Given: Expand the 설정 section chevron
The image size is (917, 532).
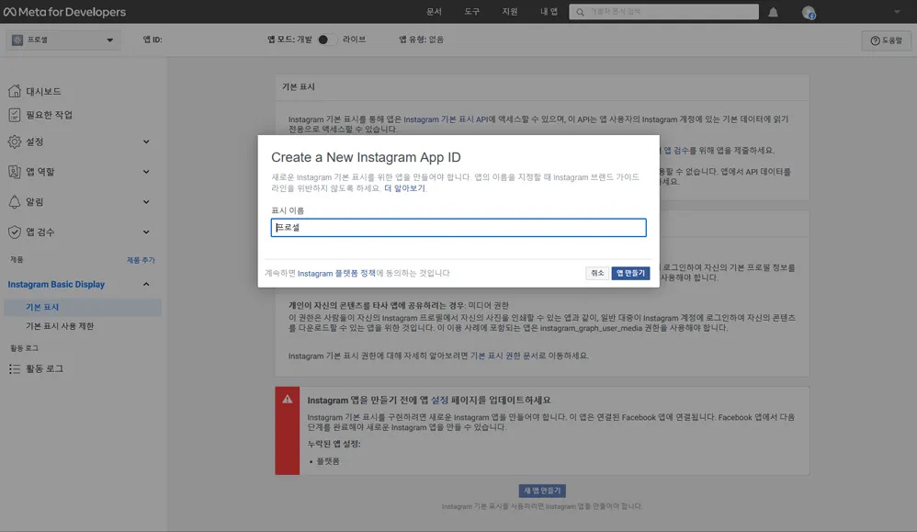Looking at the screenshot, I should pyautogui.click(x=146, y=141).
